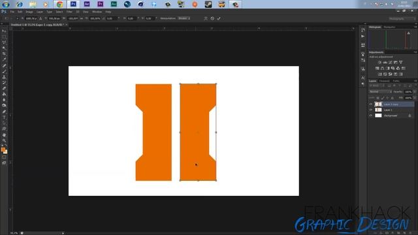Open Premiere Pro from the taskbar
Screen dimensions: 418x235
coord(100,5)
